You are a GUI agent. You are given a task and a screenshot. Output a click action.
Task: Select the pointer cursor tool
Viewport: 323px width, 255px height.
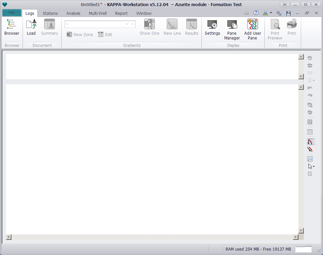point(310,166)
